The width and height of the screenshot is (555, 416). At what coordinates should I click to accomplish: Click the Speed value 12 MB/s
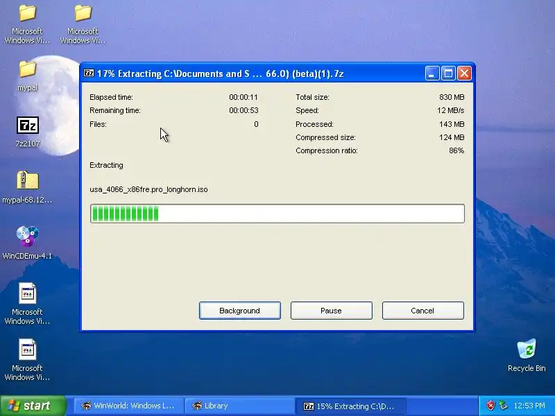(x=450, y=110)
